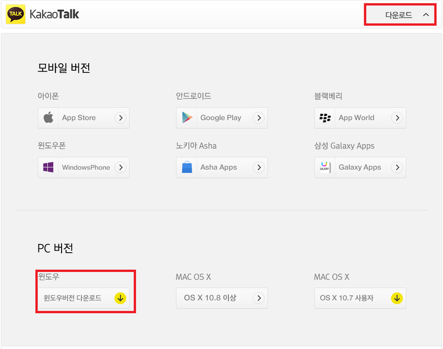Click the Windows Phone logo icon

click(48, 168)
